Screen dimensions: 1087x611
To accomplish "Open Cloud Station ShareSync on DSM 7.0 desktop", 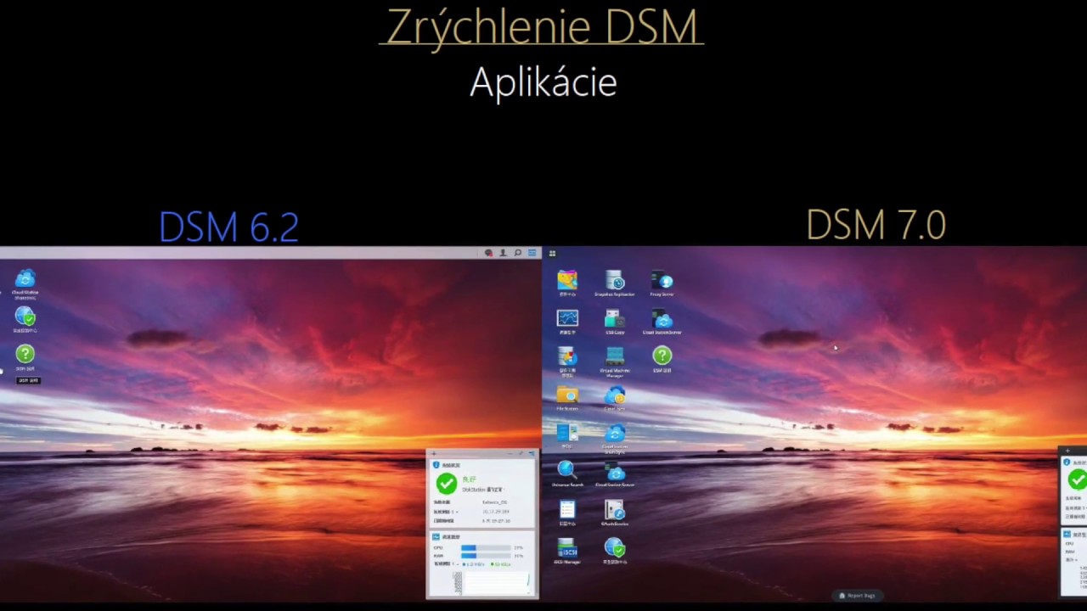I will (615, 433).
